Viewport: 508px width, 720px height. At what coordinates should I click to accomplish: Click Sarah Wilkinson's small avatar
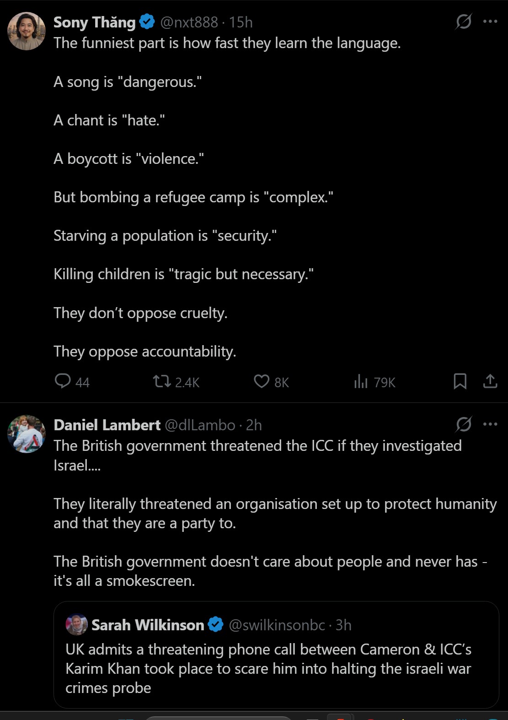click(x=77, y=625)
